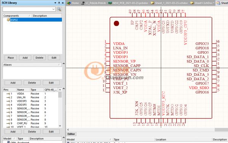Close the SCH Library panel
The height and width of the screenshot is (143, 228).
click(x=63, y=3)
